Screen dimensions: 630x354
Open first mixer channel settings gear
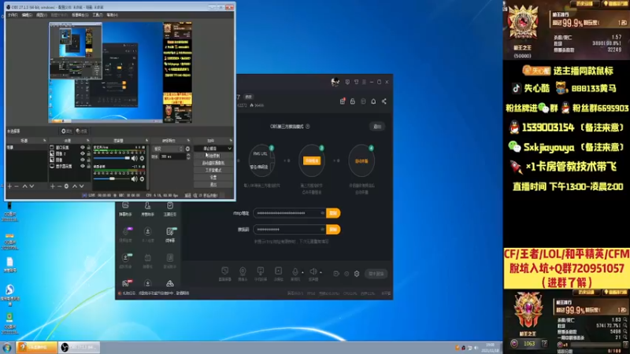point(142,159)
